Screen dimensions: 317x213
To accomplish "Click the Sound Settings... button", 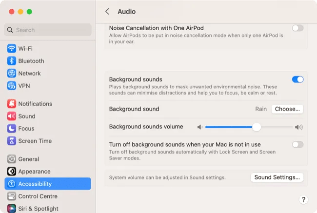I will (x=277, y=177).
